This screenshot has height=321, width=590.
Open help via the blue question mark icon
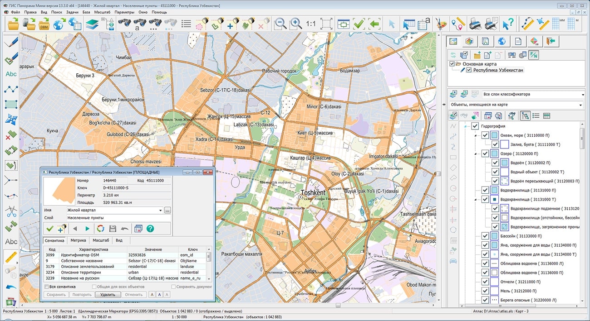[x=150, y=229]
